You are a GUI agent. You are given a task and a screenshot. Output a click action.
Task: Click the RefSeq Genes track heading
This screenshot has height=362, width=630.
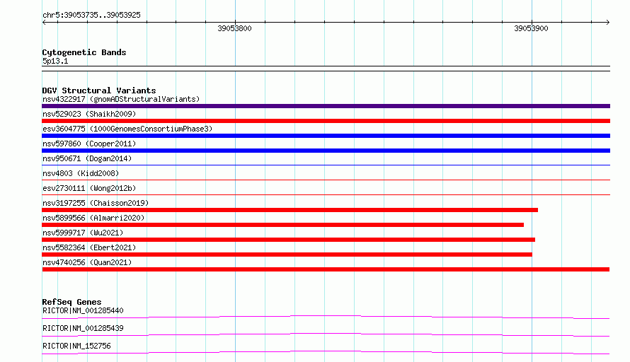[x=71, y=302]
